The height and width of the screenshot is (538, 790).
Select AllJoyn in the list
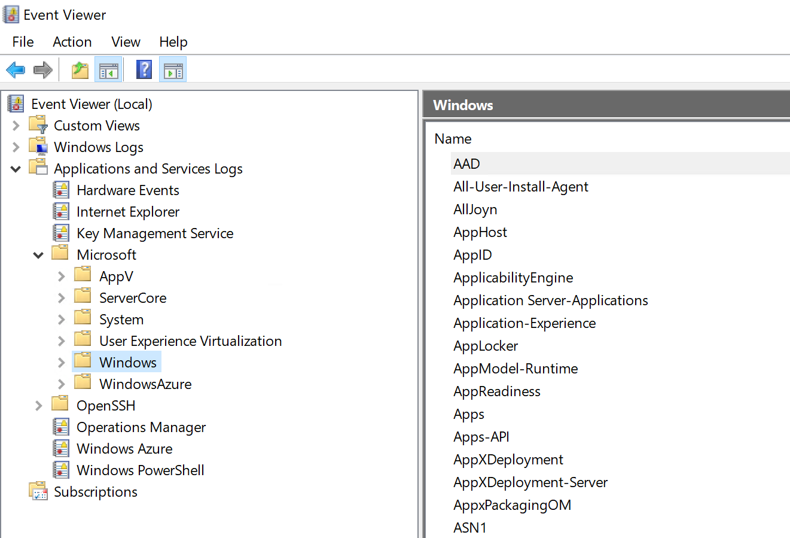click(x=475, y=209)
